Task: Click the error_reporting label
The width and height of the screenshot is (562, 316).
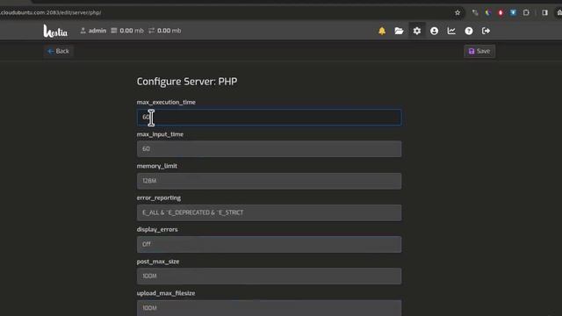Action: (158, 197)
